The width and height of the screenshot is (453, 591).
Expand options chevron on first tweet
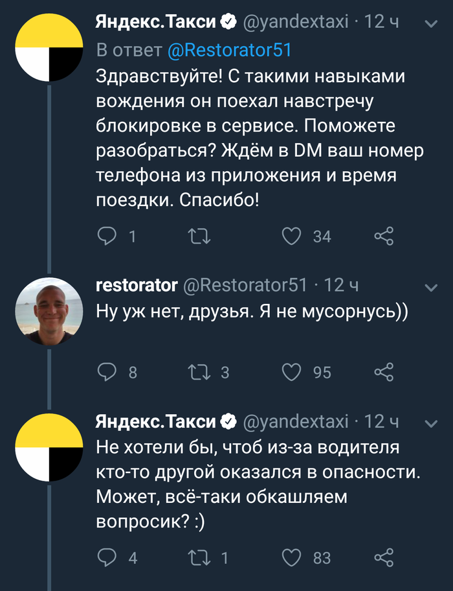coord(429,24)
